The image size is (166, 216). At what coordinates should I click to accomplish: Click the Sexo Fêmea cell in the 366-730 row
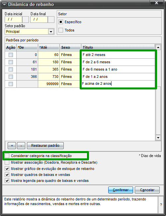(x=70, y=77)
